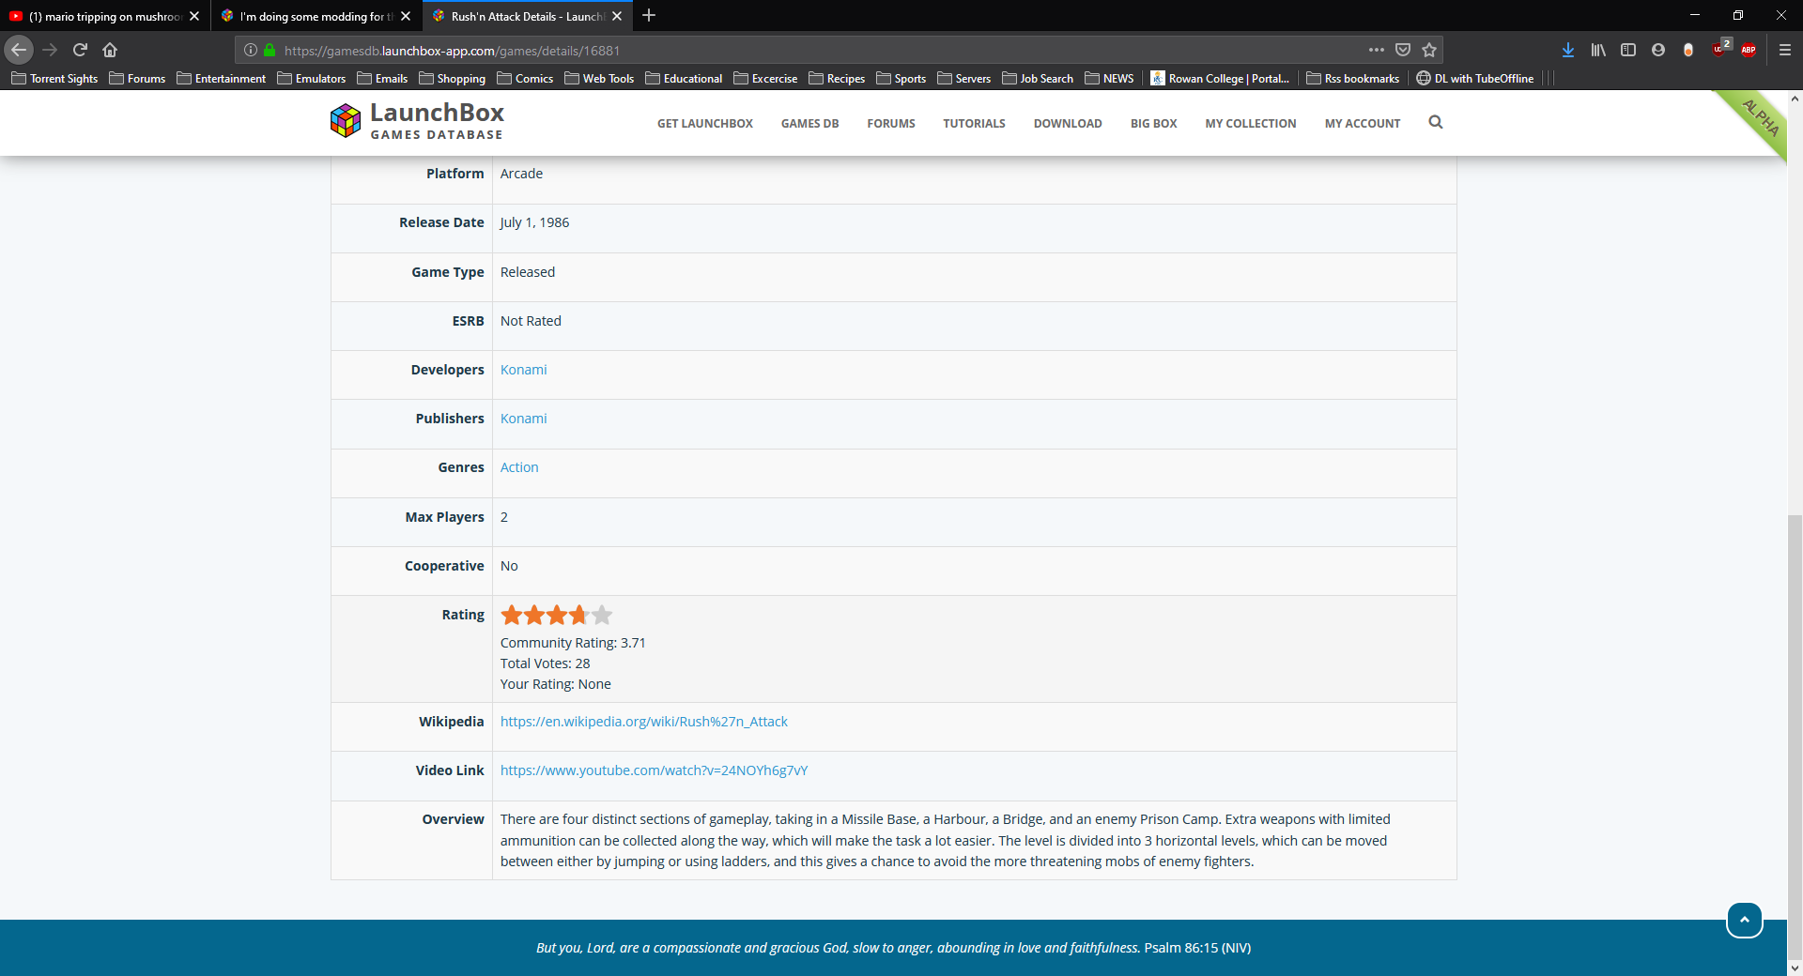Open the Emulators bookmark folder
The width and height of the screenshot is (1803, 976).
312,79
